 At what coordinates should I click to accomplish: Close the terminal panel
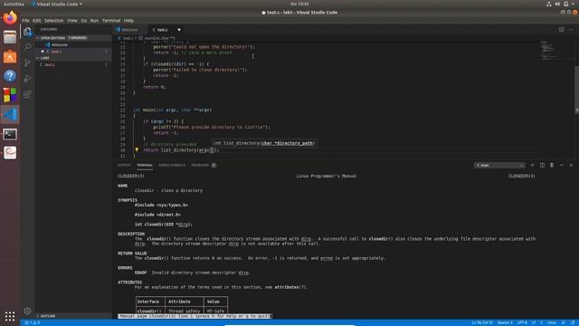click(x=571, y=165)
